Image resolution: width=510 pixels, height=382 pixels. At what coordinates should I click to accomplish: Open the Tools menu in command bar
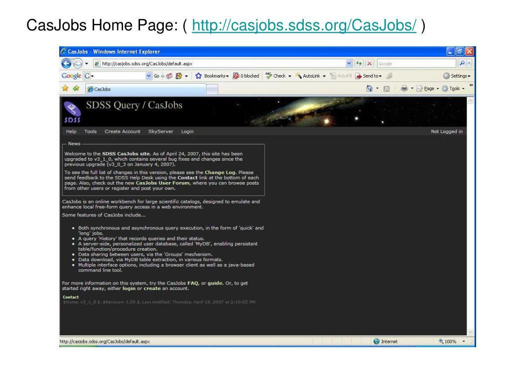453,89
